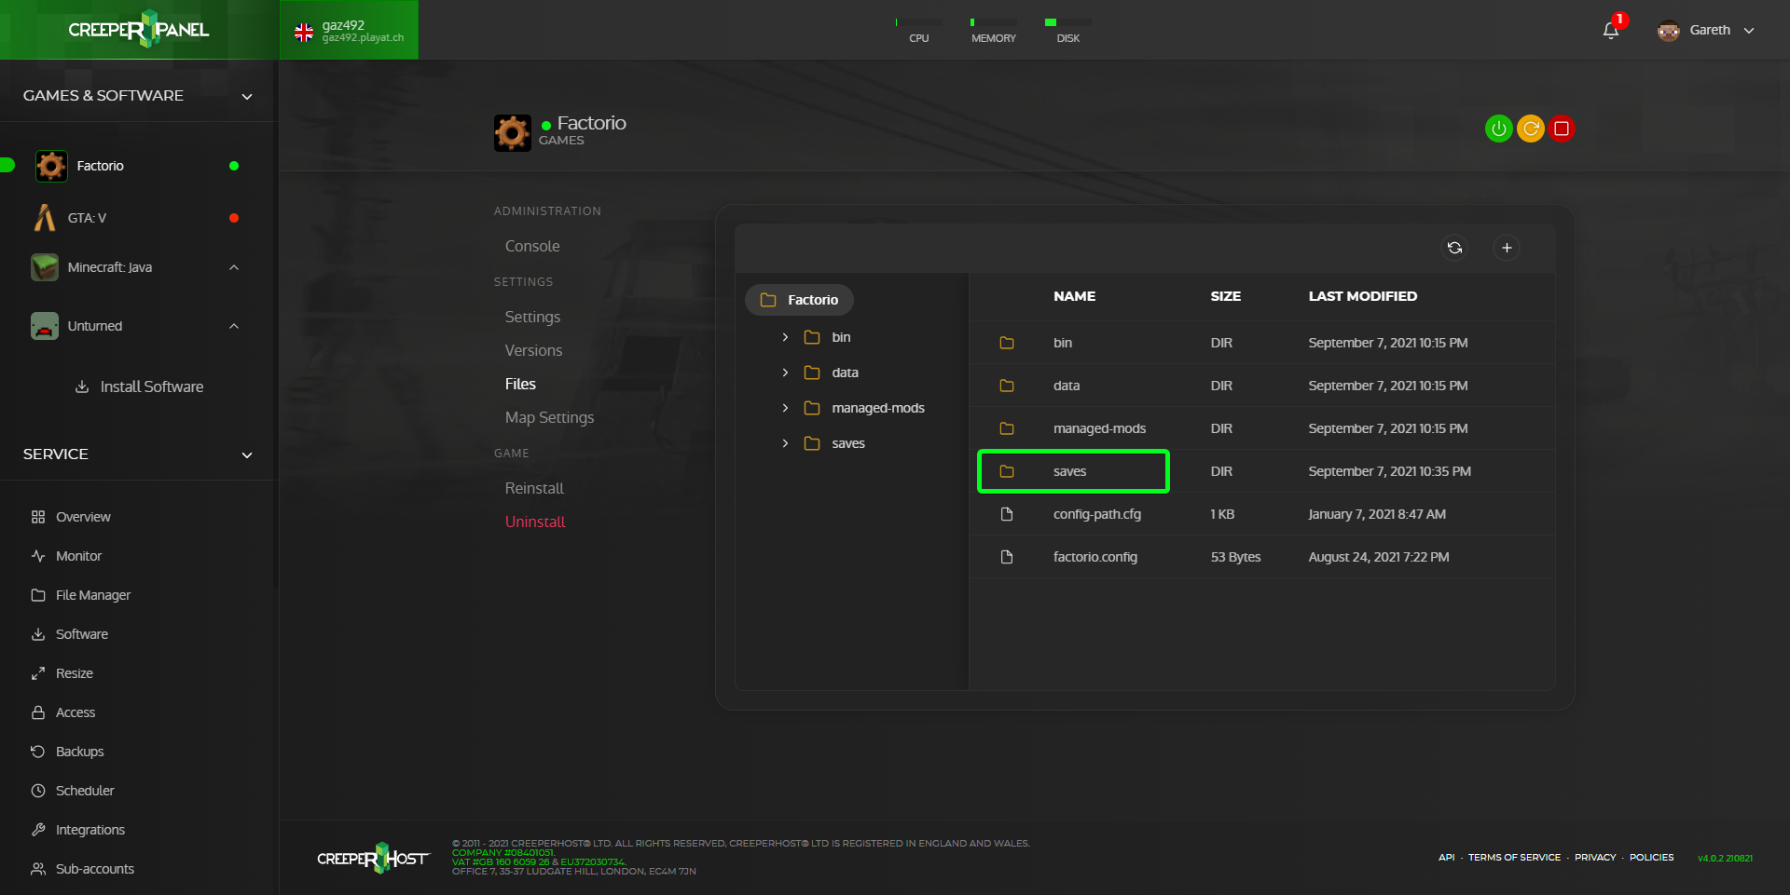Open the Overview service page
Viewport: 1790px width, 895px height.
(83, 517)
